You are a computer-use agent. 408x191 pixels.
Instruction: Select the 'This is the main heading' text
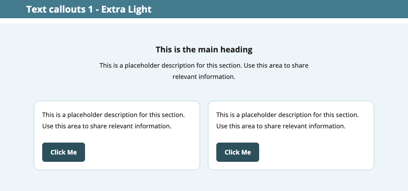click(x=204, y=50)
